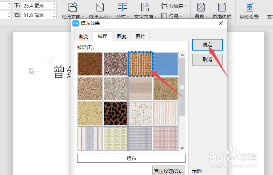This screenshot has width=273, height=175.
Task: Select the olive-brown cork texture
Action: [x=166, y=89]
